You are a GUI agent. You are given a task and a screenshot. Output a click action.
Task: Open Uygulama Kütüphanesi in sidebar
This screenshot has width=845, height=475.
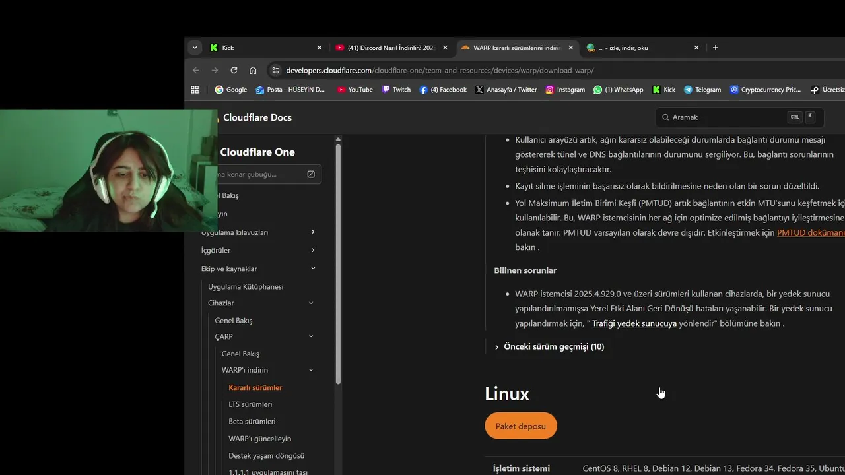246,286
